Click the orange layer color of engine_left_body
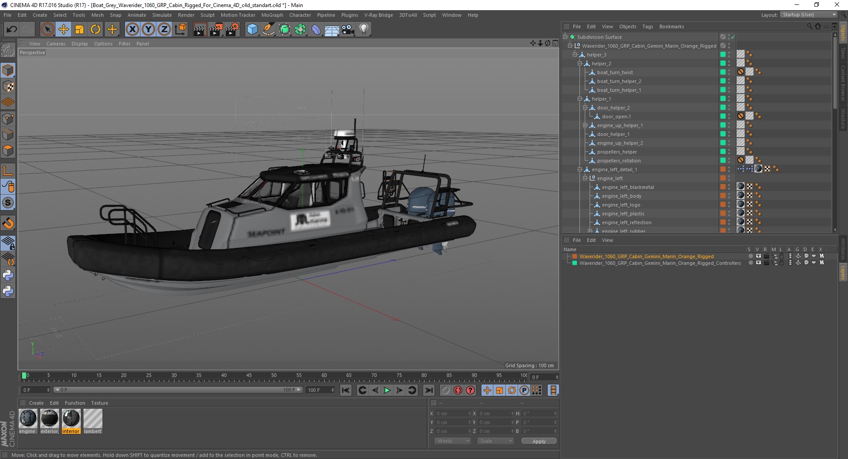 pyautogui.click(x=723, y=196)
